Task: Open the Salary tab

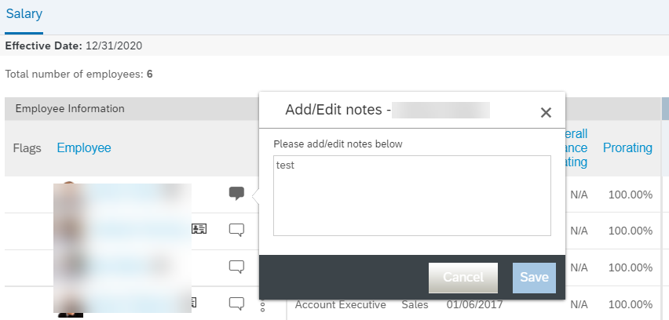Action: [x=24, y=13]
